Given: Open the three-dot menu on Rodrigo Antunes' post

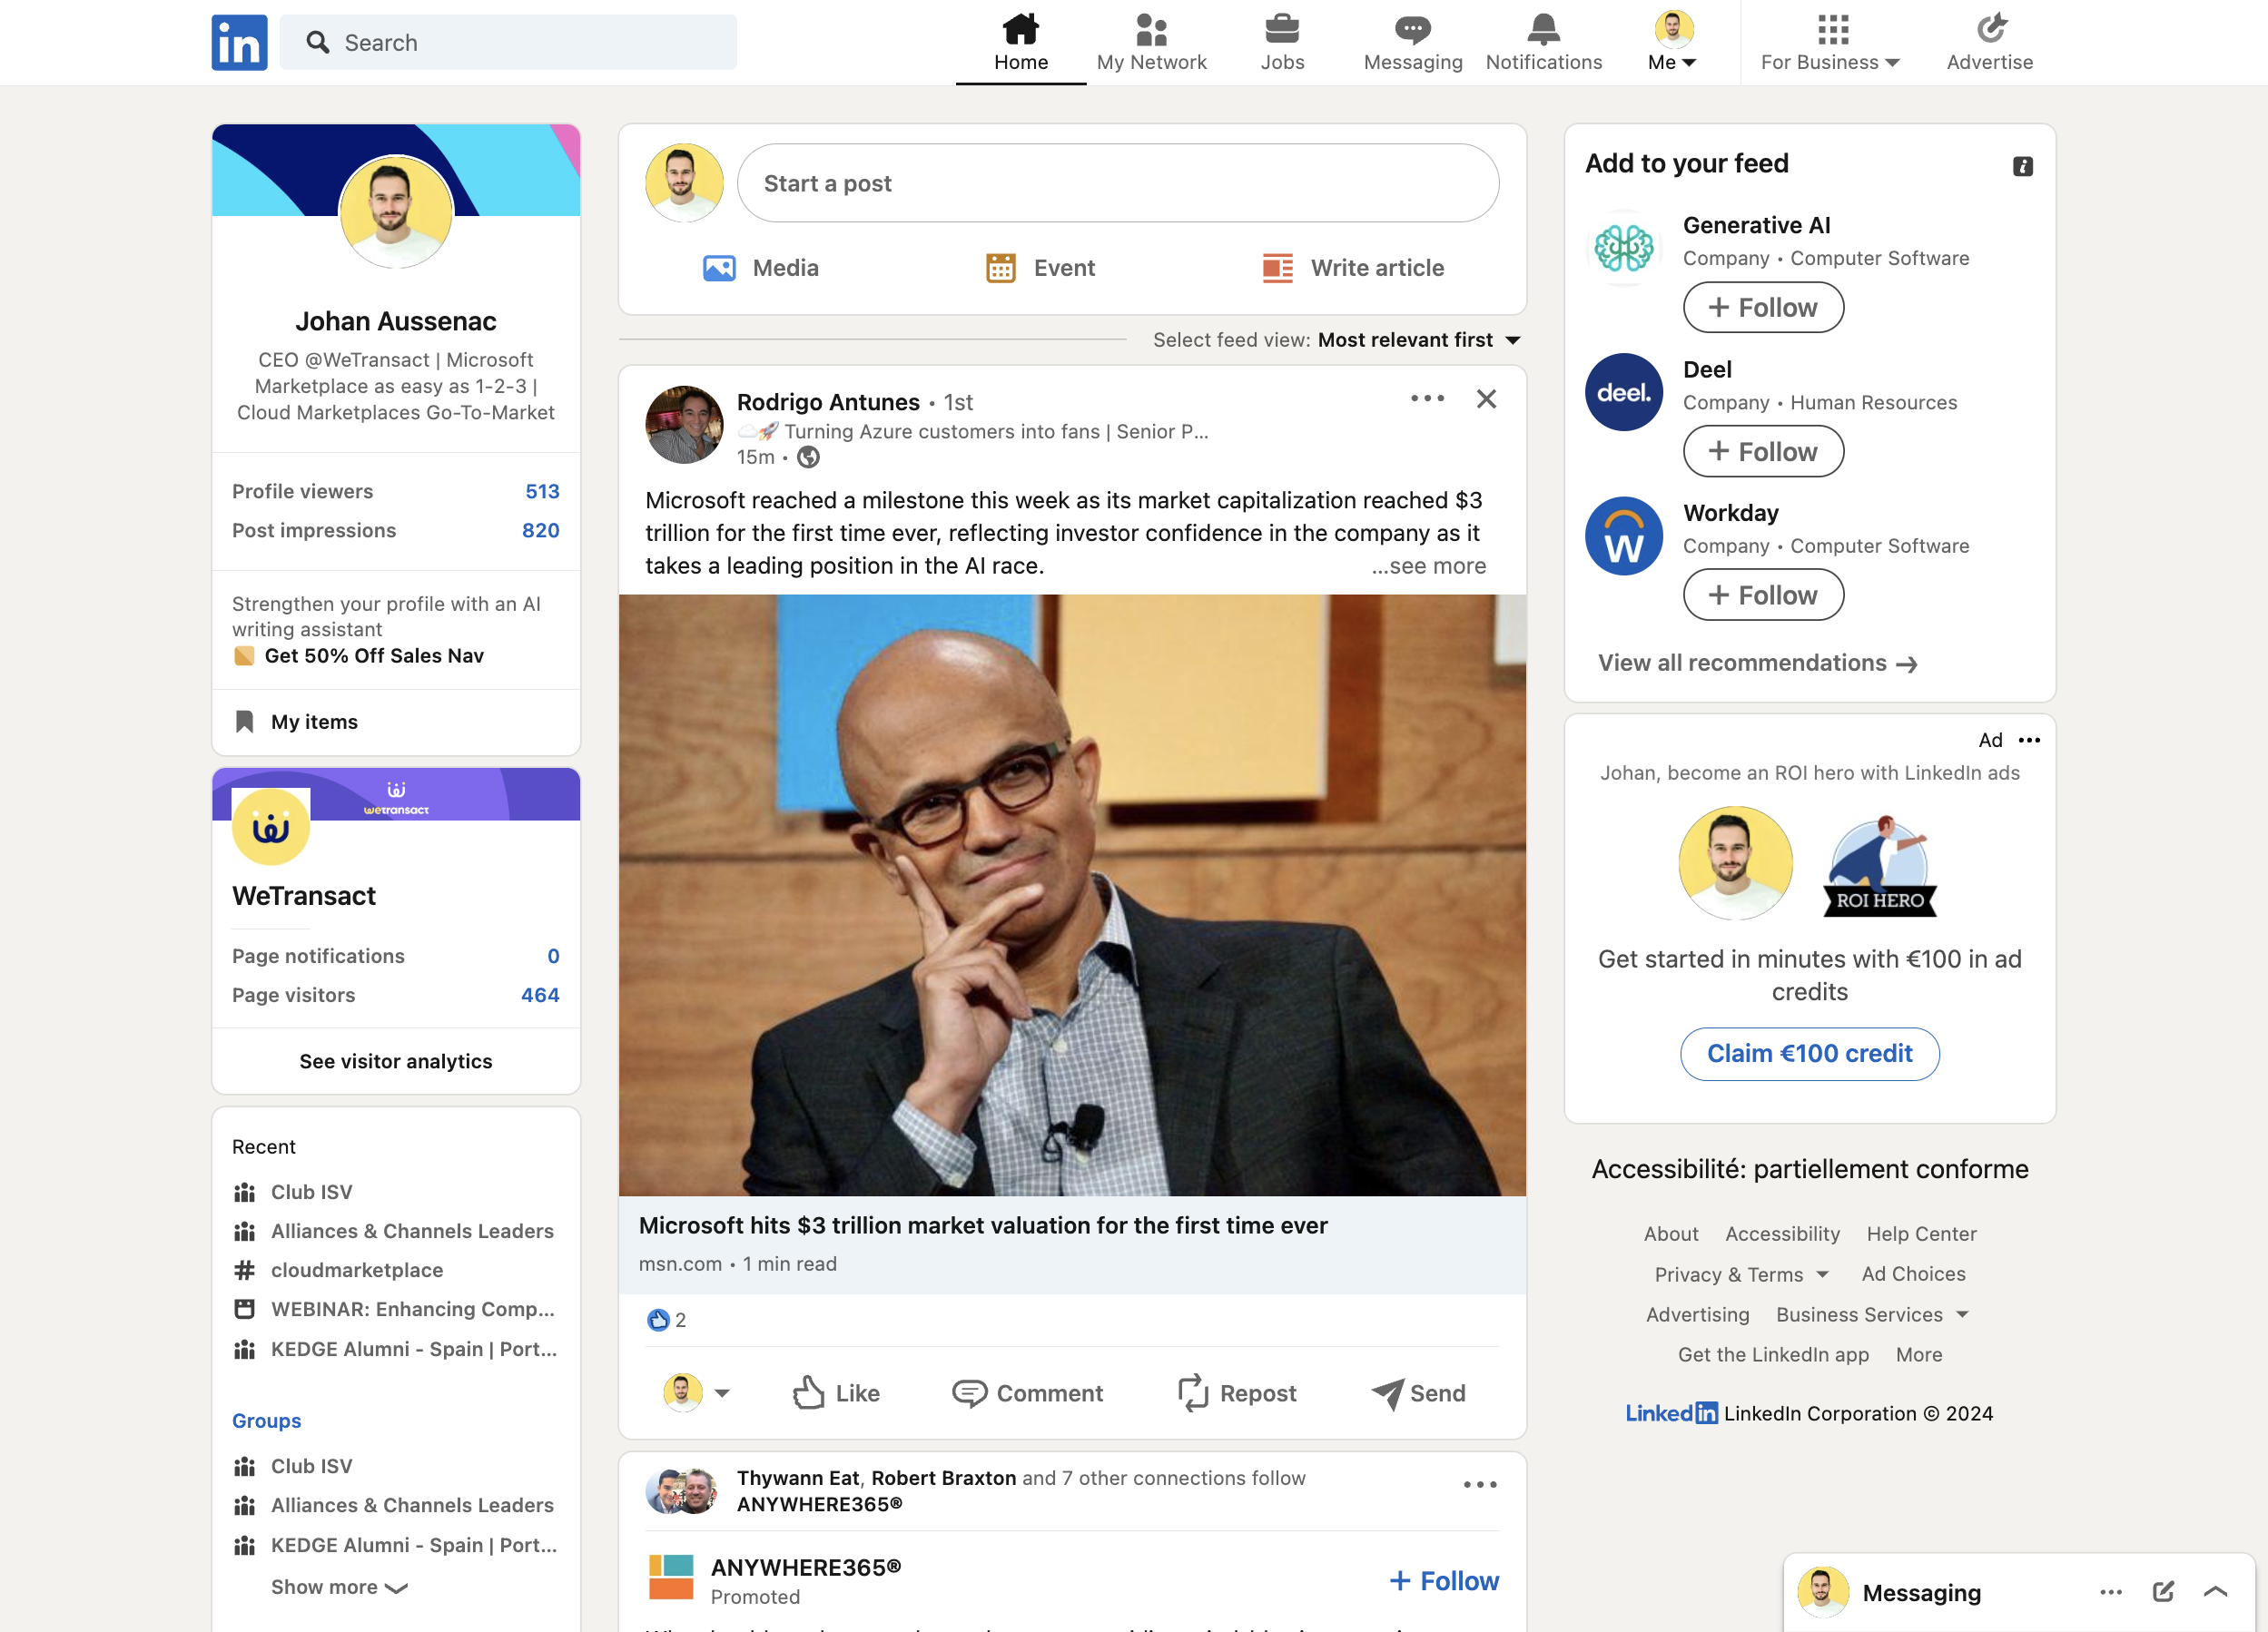Looking at the screenshot, I should 1427,399.
